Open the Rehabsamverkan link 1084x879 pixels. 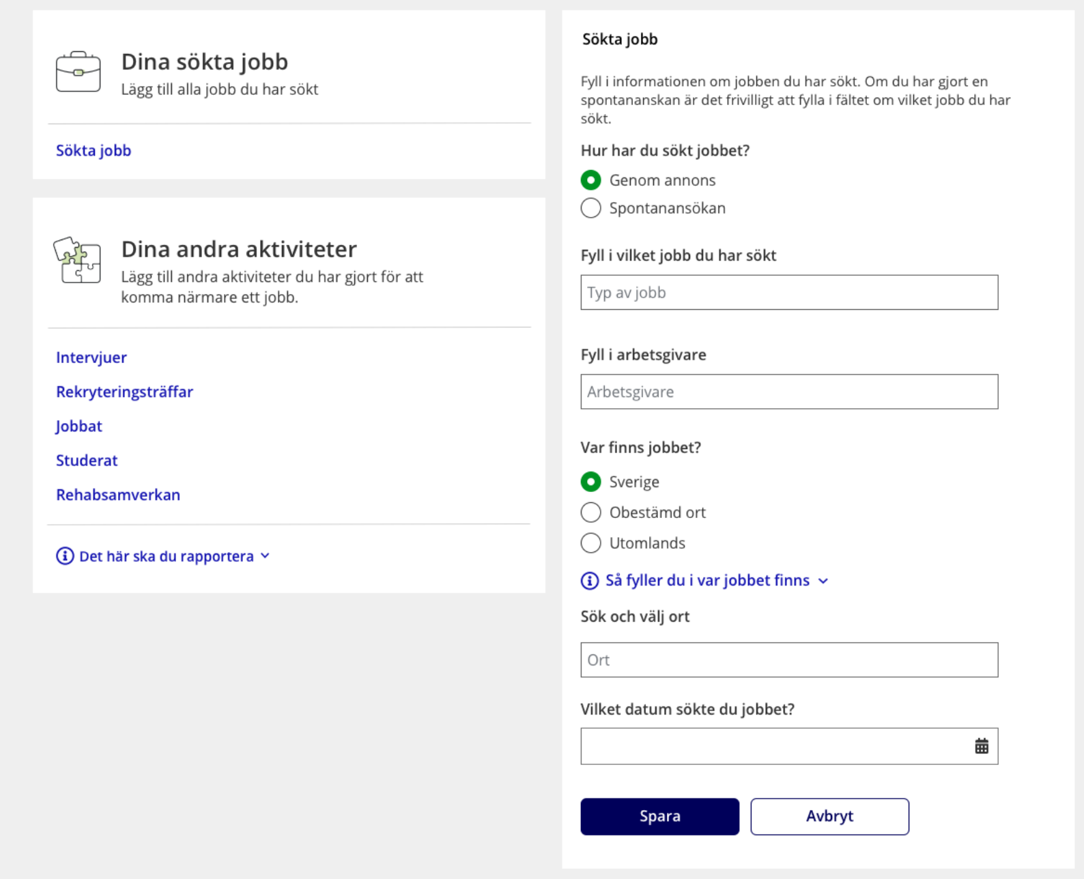tap(118, 495)
